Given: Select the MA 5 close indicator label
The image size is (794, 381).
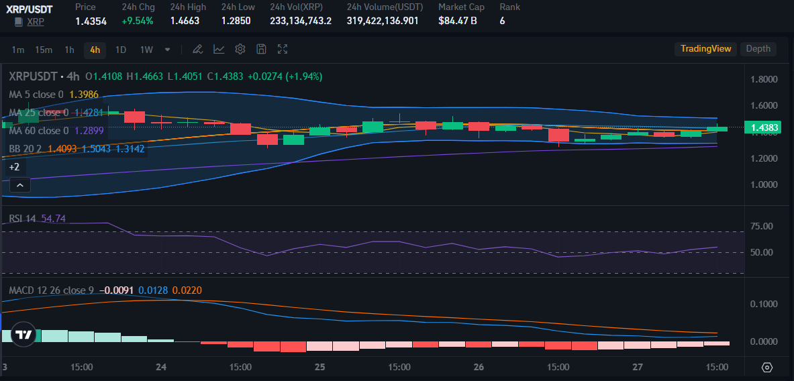Looking at the screenshot, I should point(36,95).
